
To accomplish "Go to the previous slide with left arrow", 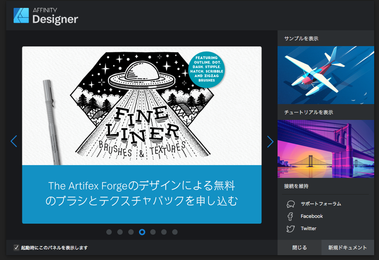I will [x=14, y=141].
